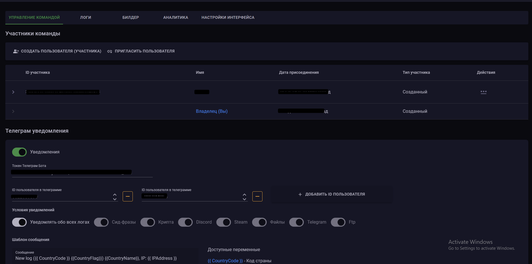Click into the Сообщение template text field
532x264 pixels.
pos(104,258)
